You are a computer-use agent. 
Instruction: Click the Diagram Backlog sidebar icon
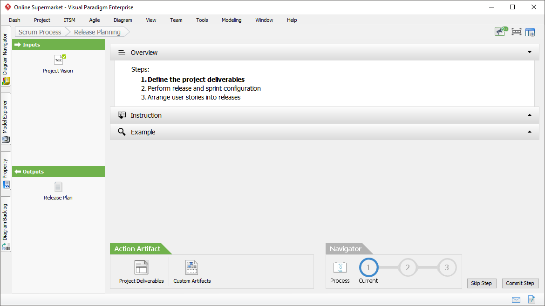[6, 246]
